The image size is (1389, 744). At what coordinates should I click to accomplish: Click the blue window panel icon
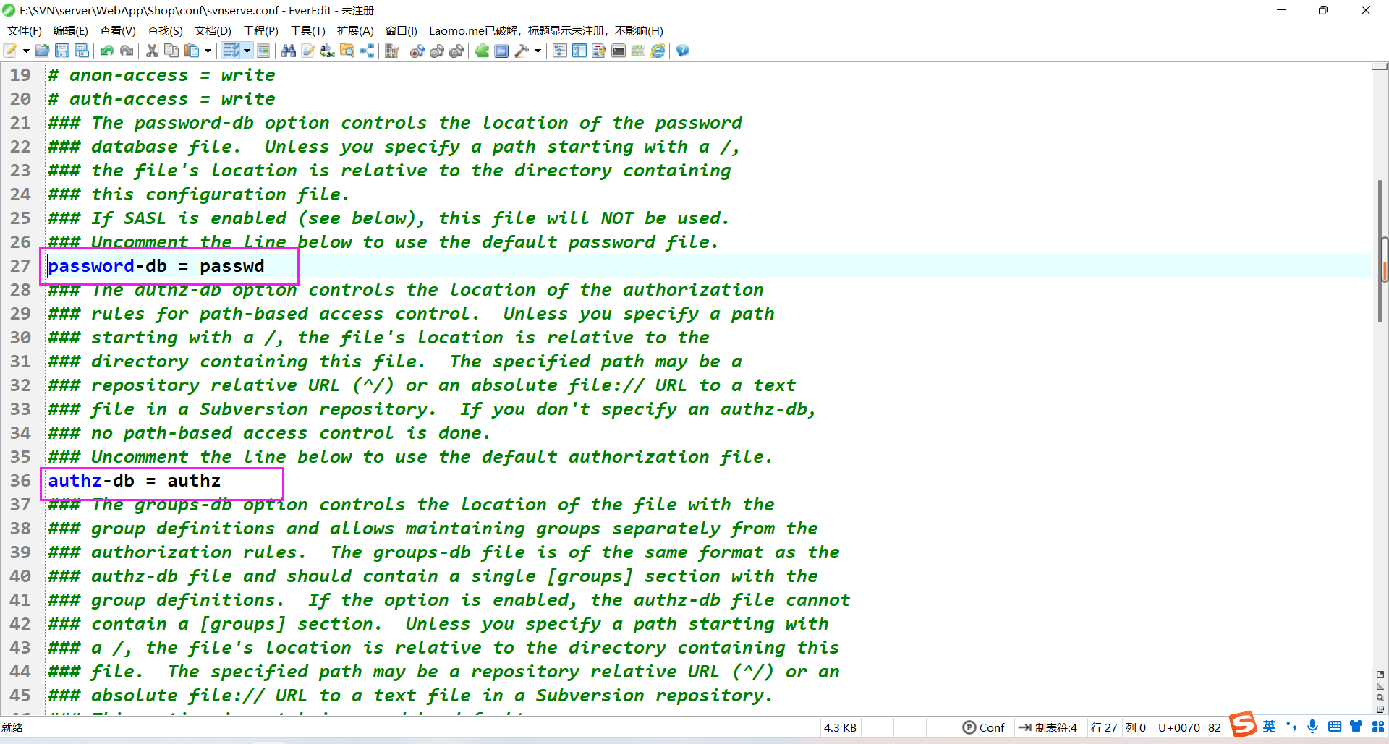pos(501,51)
